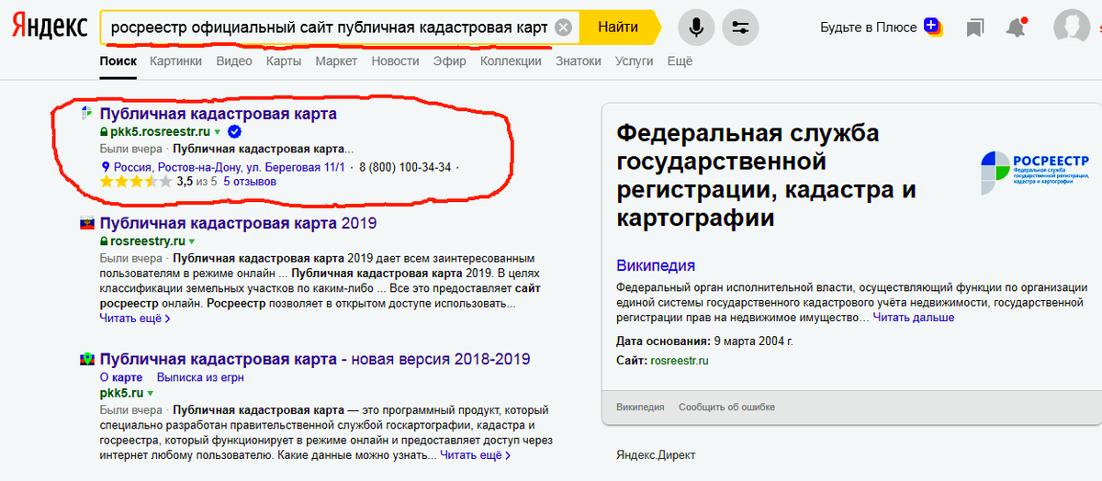This screenshot has height=481, width=1102.
Task: Click the Росреестр logo in info card
Action: 1034,172
